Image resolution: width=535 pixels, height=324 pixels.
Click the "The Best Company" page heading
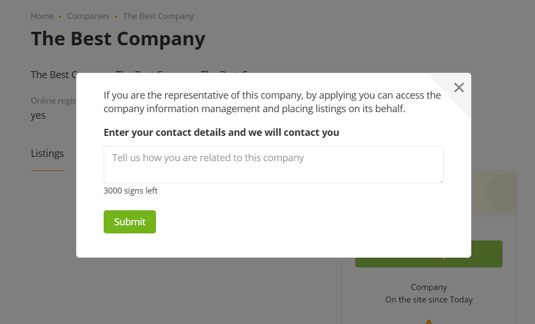tap(118, 39)
